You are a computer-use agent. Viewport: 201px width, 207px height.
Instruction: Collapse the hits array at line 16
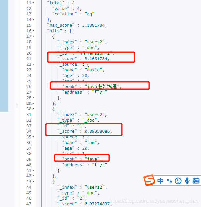34,31
